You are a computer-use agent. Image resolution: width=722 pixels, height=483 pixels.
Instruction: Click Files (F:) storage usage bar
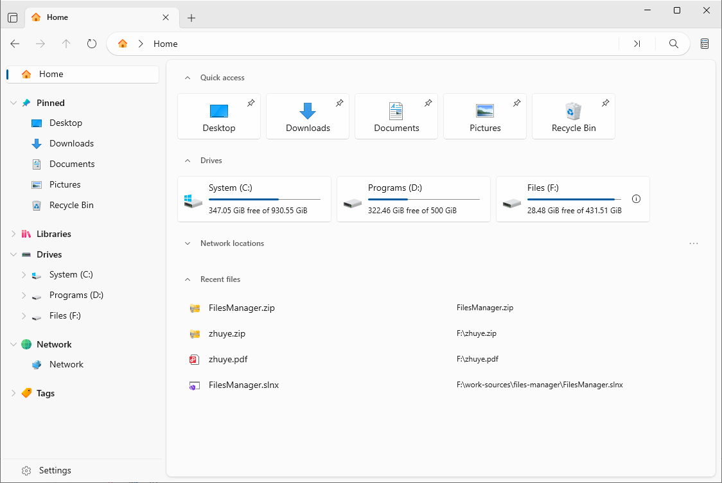574,199
